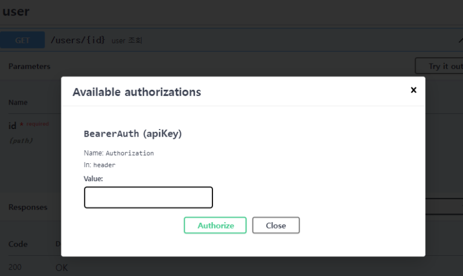The height and width of the screenshot is (276, 463).
Task: Click the Value input field for BearerAuth
Action: pyautogui.click(x=148, y=197)
